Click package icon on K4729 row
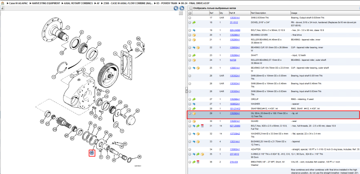This screenshot has height=174, width=360. (x=194, y=60)
